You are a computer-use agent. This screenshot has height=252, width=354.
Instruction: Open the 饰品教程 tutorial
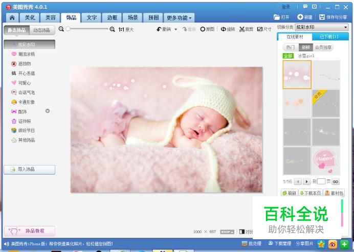(29, 231)
